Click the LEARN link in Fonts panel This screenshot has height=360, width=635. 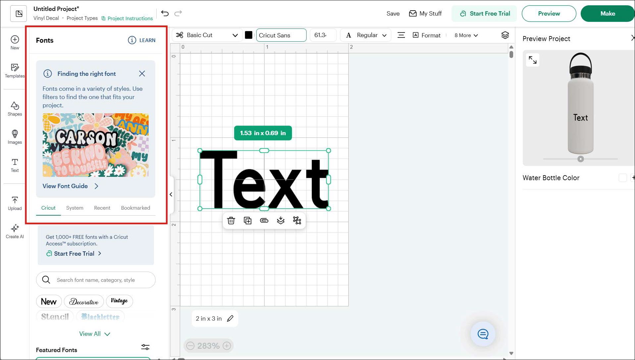[142, 40]
